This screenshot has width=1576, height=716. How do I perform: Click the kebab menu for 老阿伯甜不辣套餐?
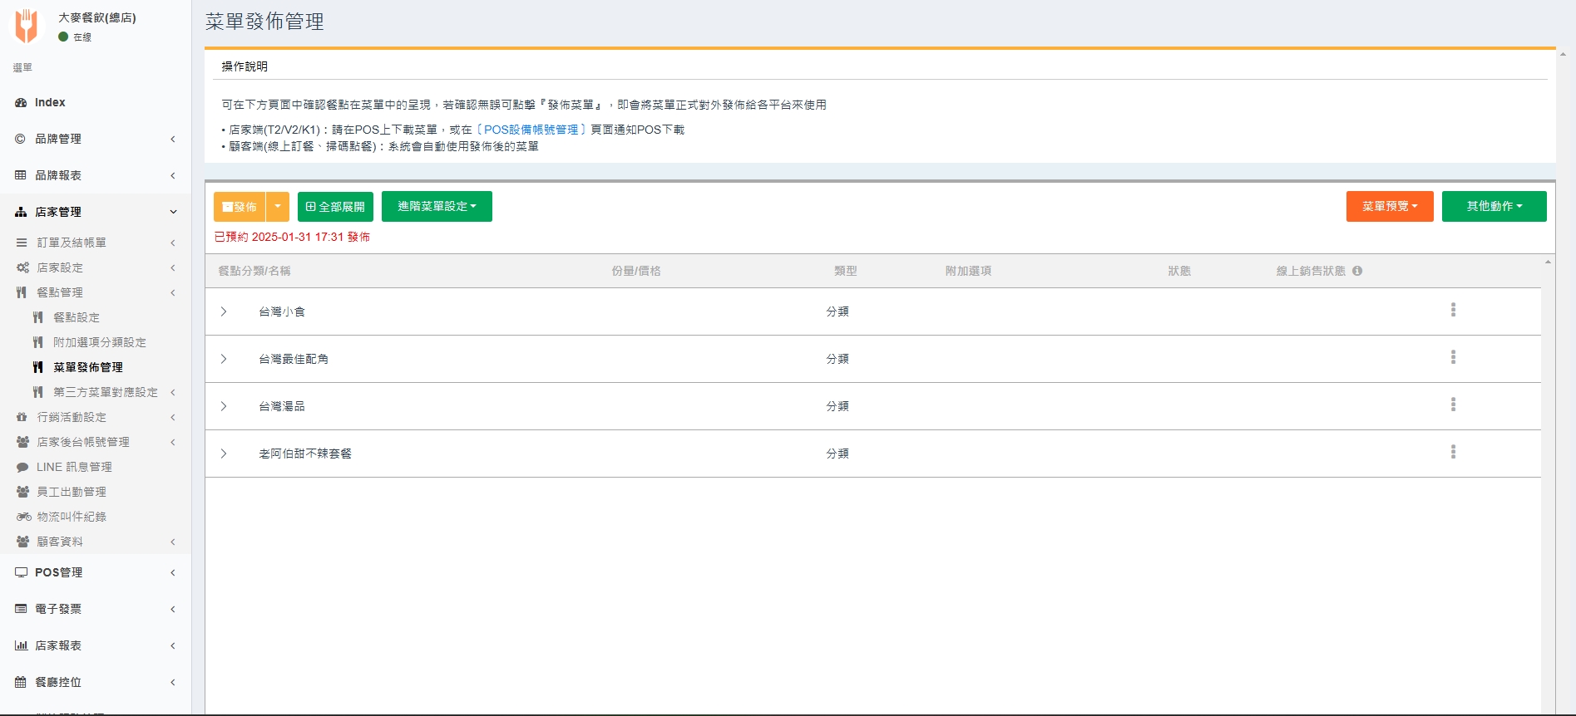tap(1453, 452)
